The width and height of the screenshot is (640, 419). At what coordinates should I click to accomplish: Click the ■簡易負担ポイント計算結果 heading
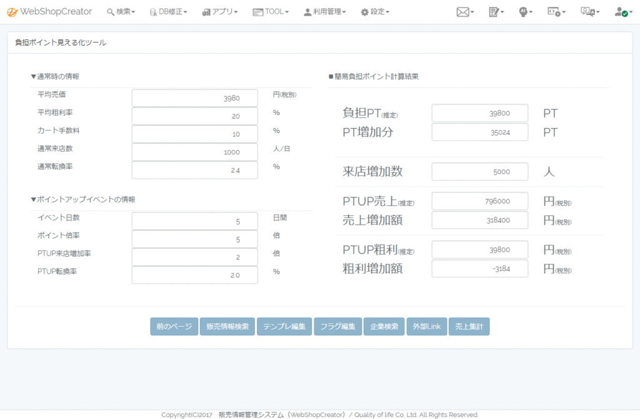point(374,76)
